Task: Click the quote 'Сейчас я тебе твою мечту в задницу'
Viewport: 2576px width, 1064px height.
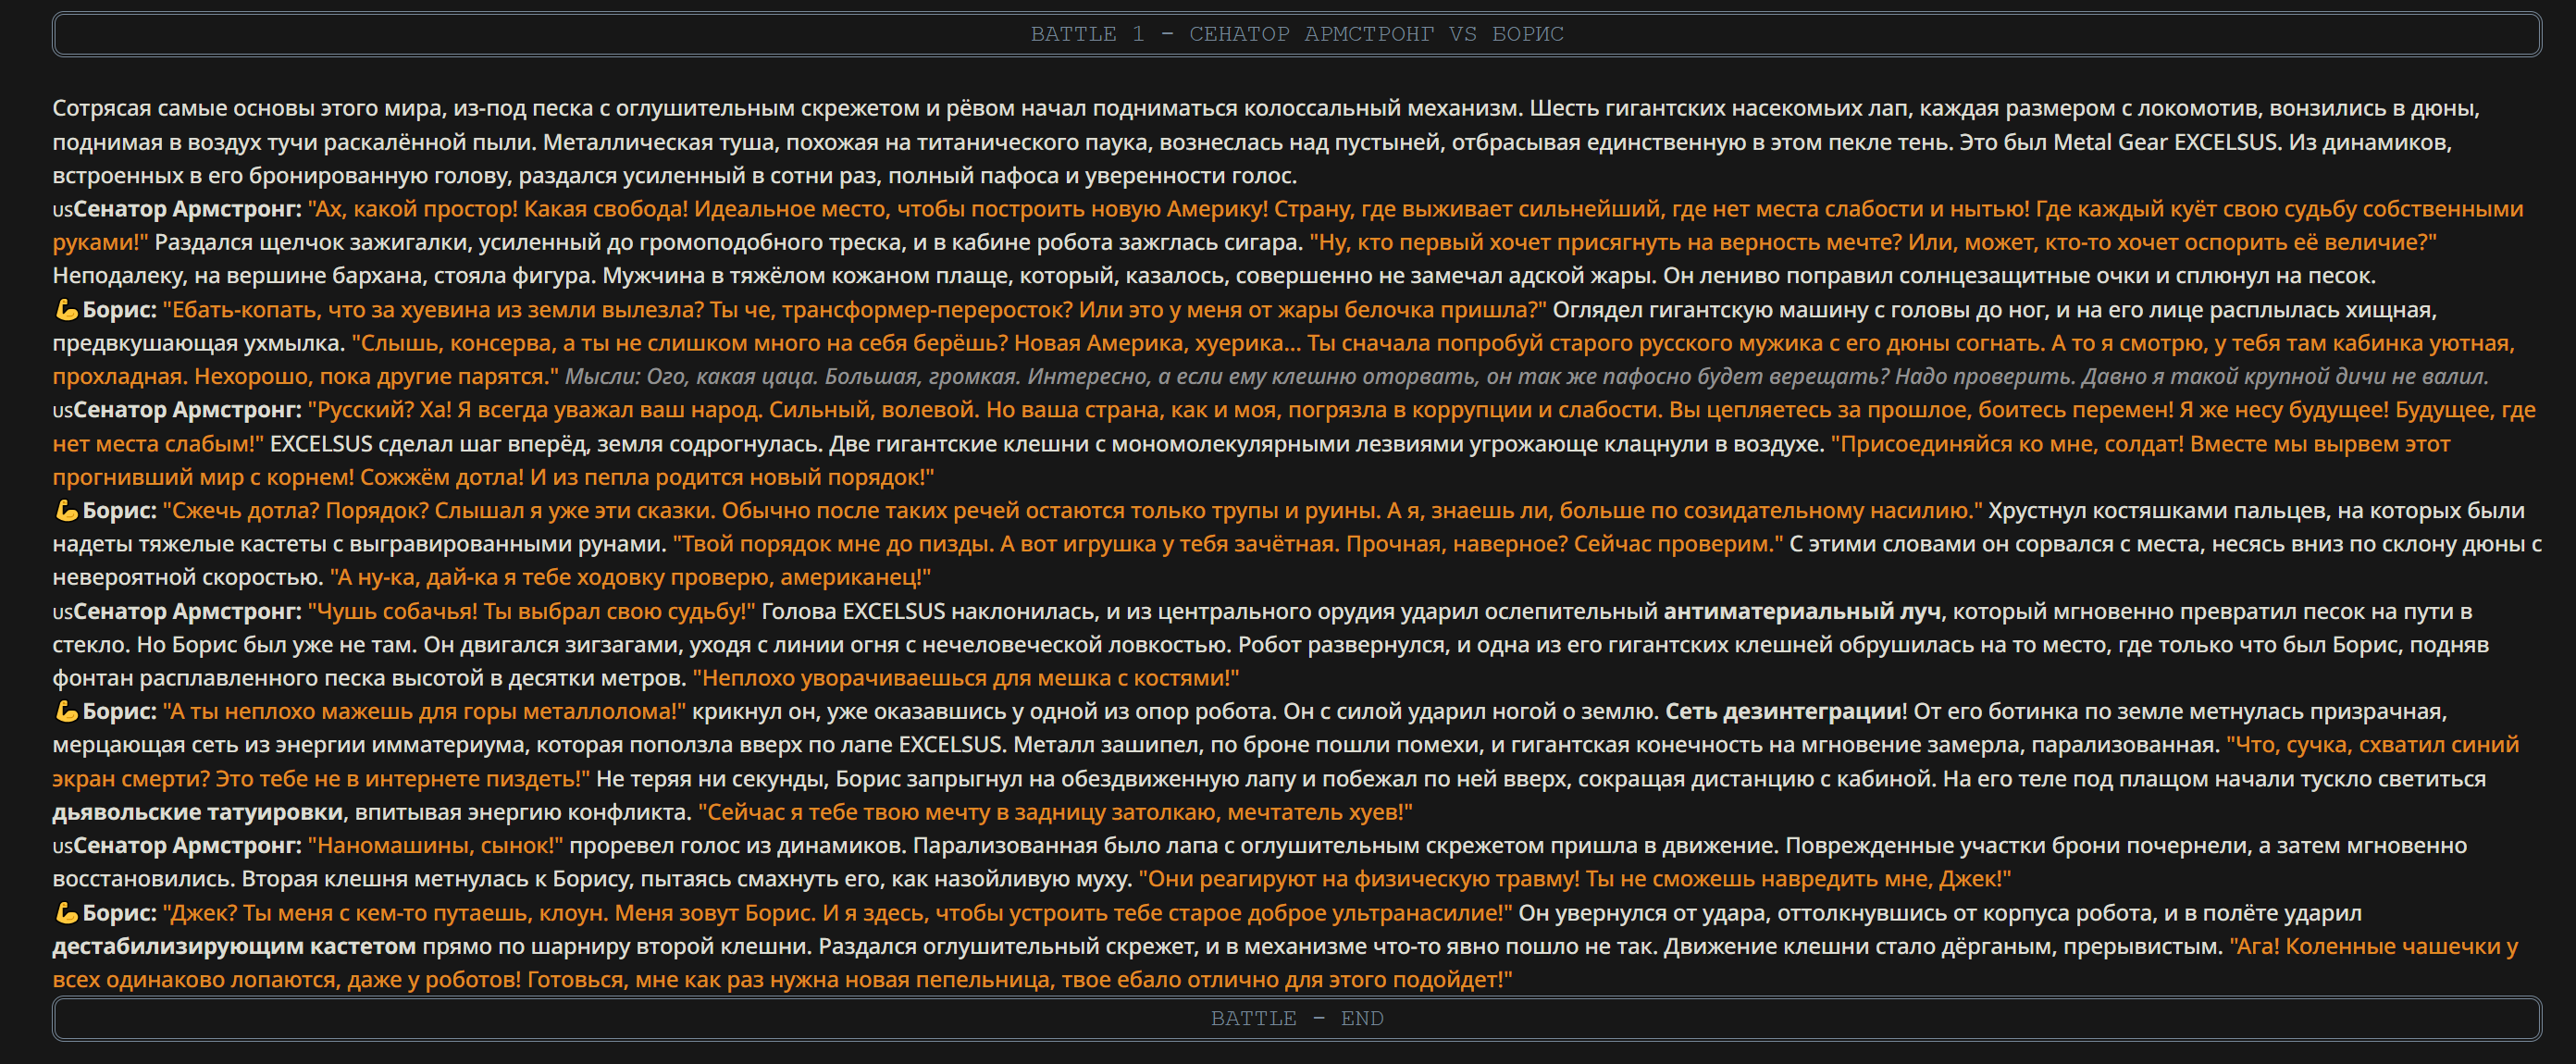Action: click(x=1055, y=812)
